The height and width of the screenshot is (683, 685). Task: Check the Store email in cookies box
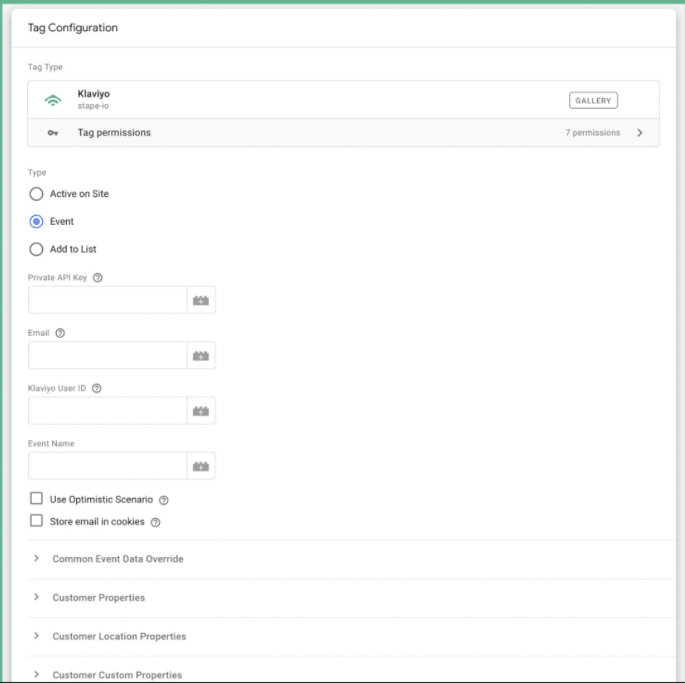click(x=36, y=522)
